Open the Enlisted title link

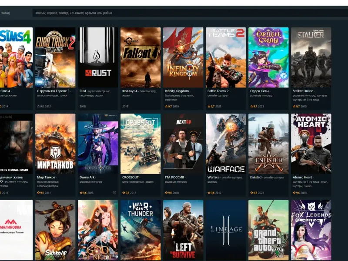tap(256, 177)
